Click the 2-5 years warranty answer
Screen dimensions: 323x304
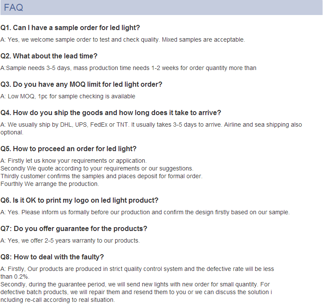pyautogui.click(x=70, y=240)
